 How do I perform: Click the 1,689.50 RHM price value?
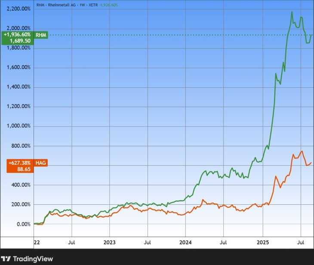point(20,41)
